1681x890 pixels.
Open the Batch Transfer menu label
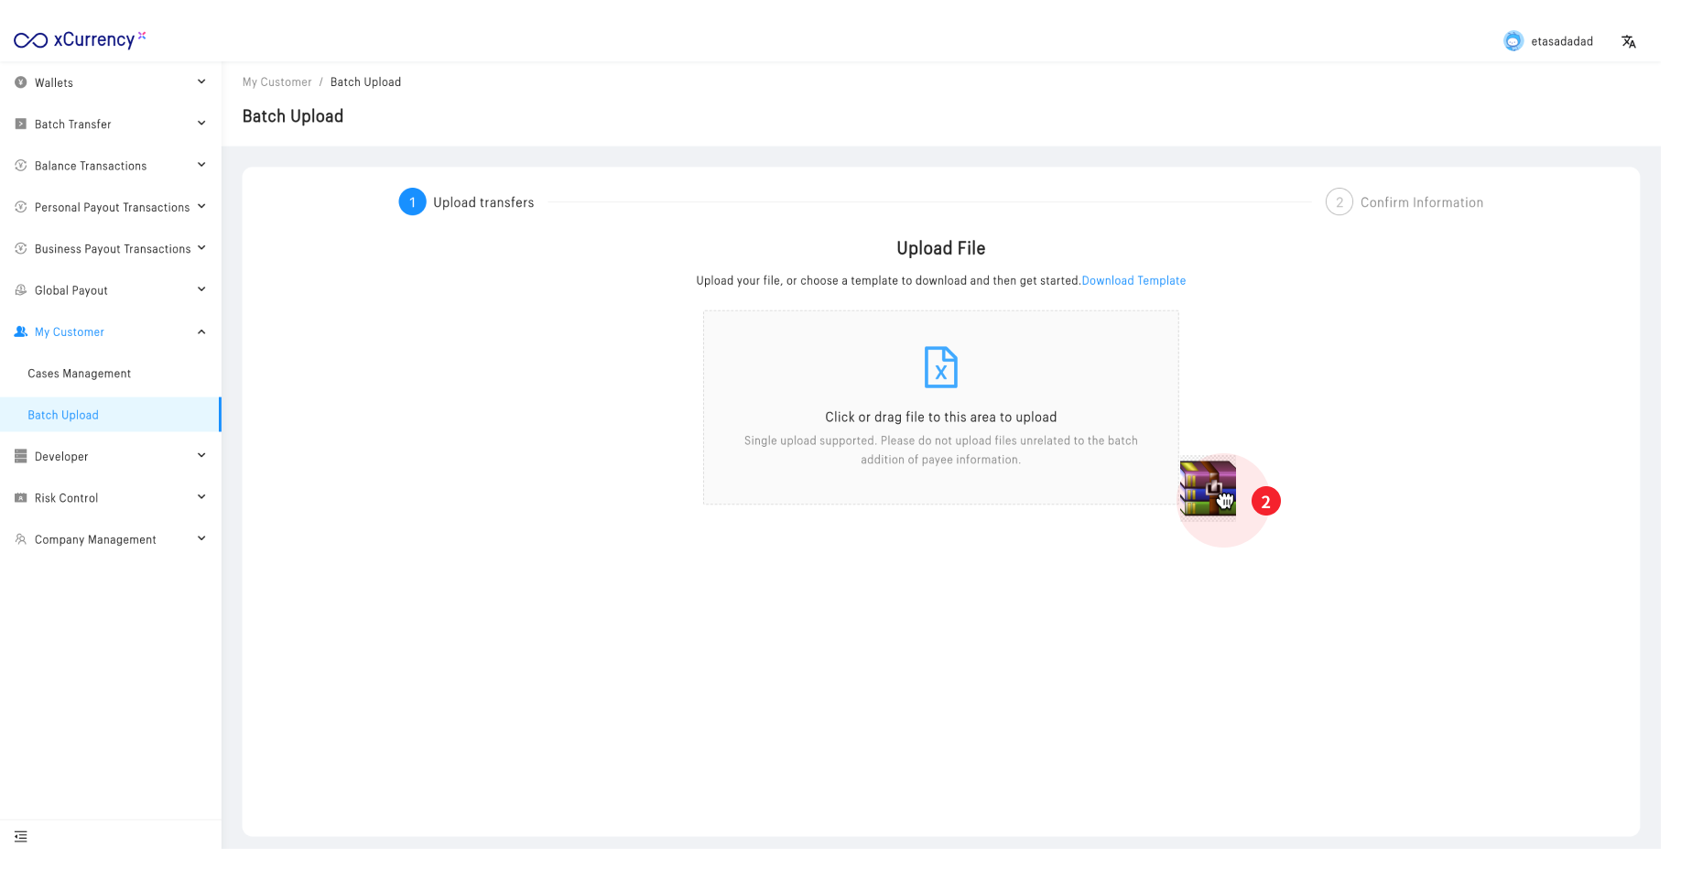coord(73,125)
